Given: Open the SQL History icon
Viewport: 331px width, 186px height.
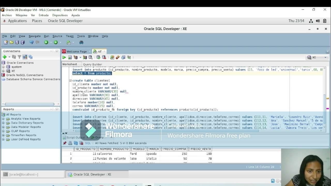Looking at the screenshot, I should coord(123,57).
